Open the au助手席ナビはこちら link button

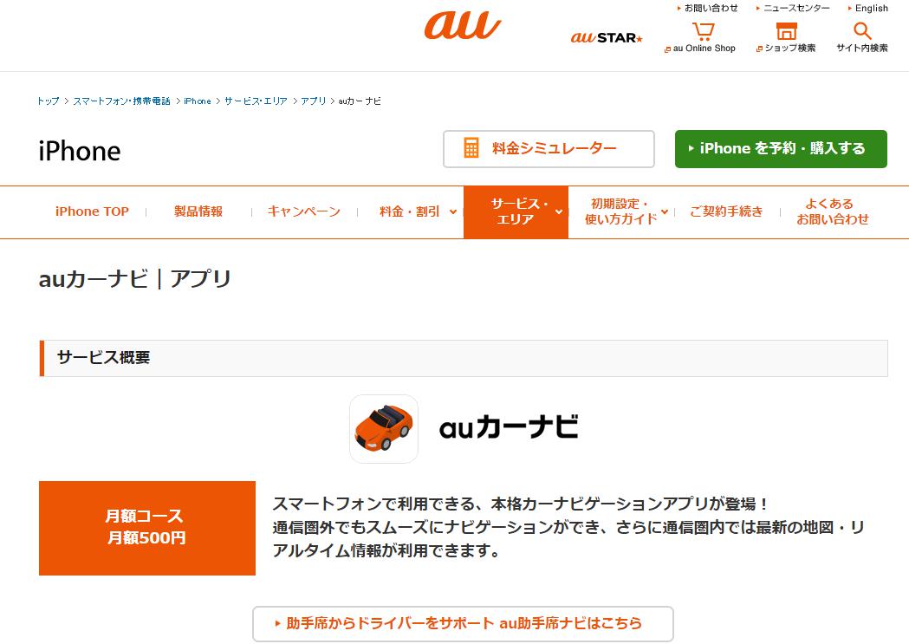pyautogui.click(x=463, y=624)
